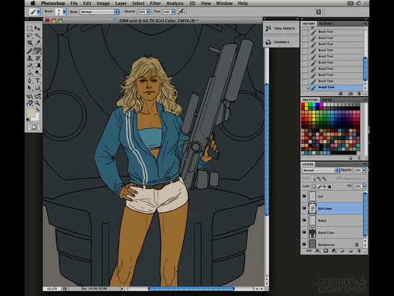This screenshot has height=296, width=394.
Task: Swap foreground and background colors
Action: [x=37, y=110]
